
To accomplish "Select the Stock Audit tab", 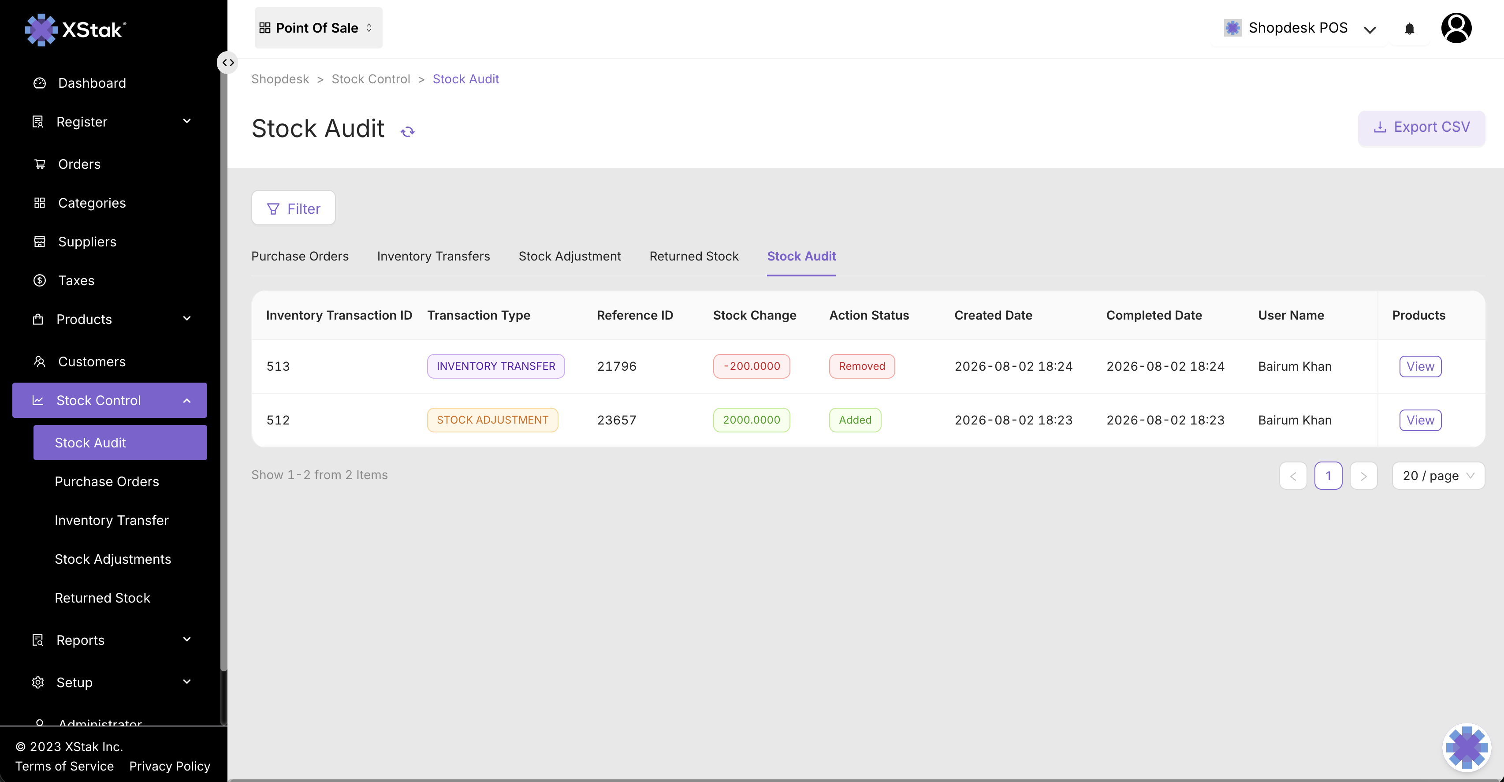I will pyautogui.click(x=801, y=256).
